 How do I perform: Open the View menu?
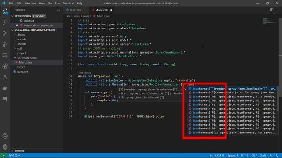point(42,3)
